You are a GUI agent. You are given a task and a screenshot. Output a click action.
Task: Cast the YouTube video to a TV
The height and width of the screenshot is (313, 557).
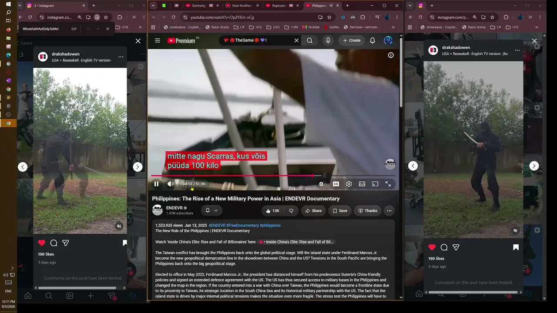click(375, 184)
